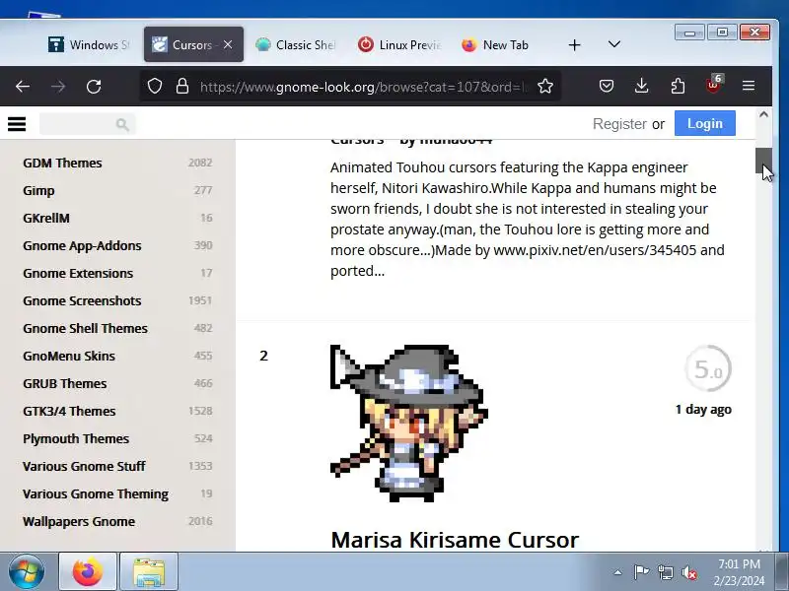Image resolution: width=789 pixels, height=591 pixels.
Task: Open the GnoMenu Skins category
Action: coord(69,357)
